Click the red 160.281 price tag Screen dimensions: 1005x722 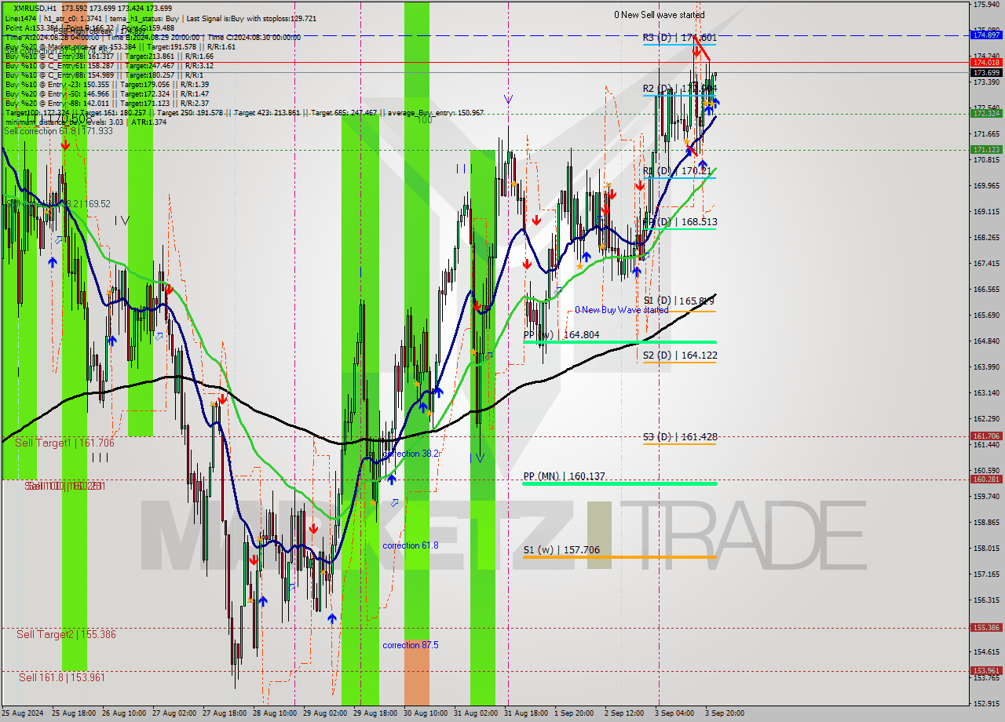point(986,479)
